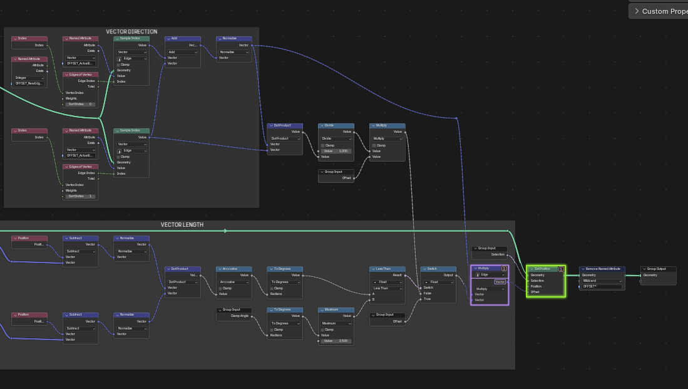Screen dimensions: 688x389
Task: Click the SortIndex 0 field
Action: pyautogui.click(x=80, y=104)
